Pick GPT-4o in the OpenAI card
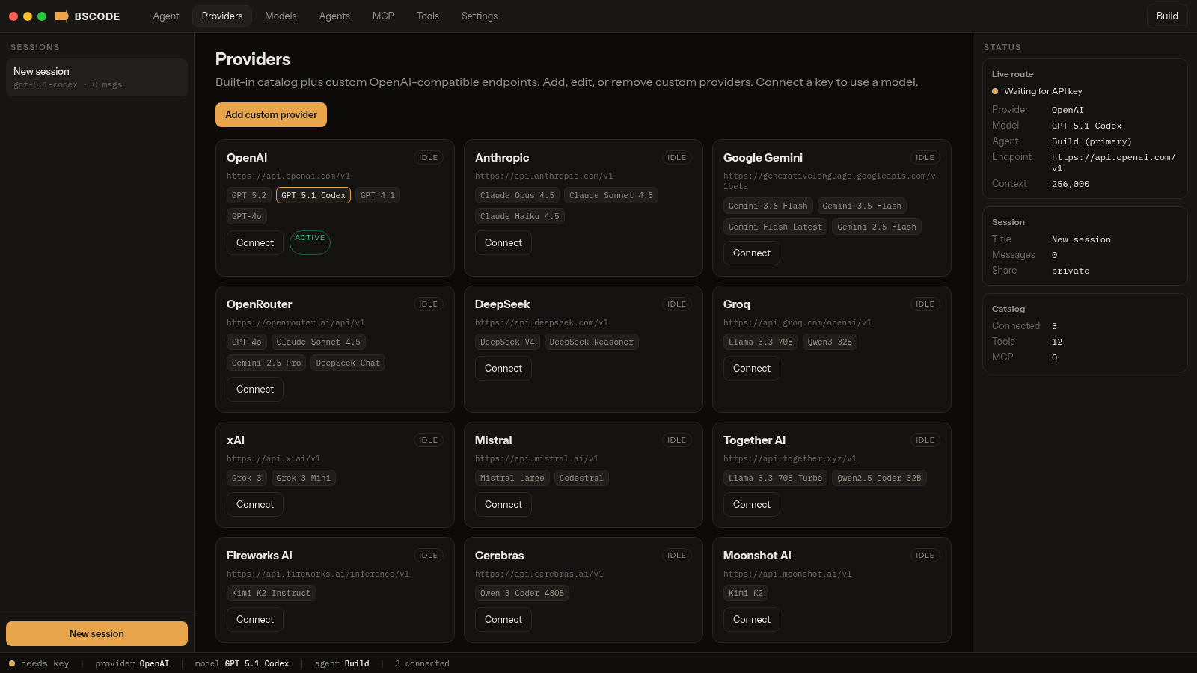1197x673 pixels. 247,216
